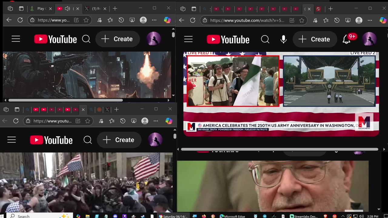The height and width of the screenshot is (218, 388).
Task: Go back in the top-left browser window
Action: click(x=9, y=20)
